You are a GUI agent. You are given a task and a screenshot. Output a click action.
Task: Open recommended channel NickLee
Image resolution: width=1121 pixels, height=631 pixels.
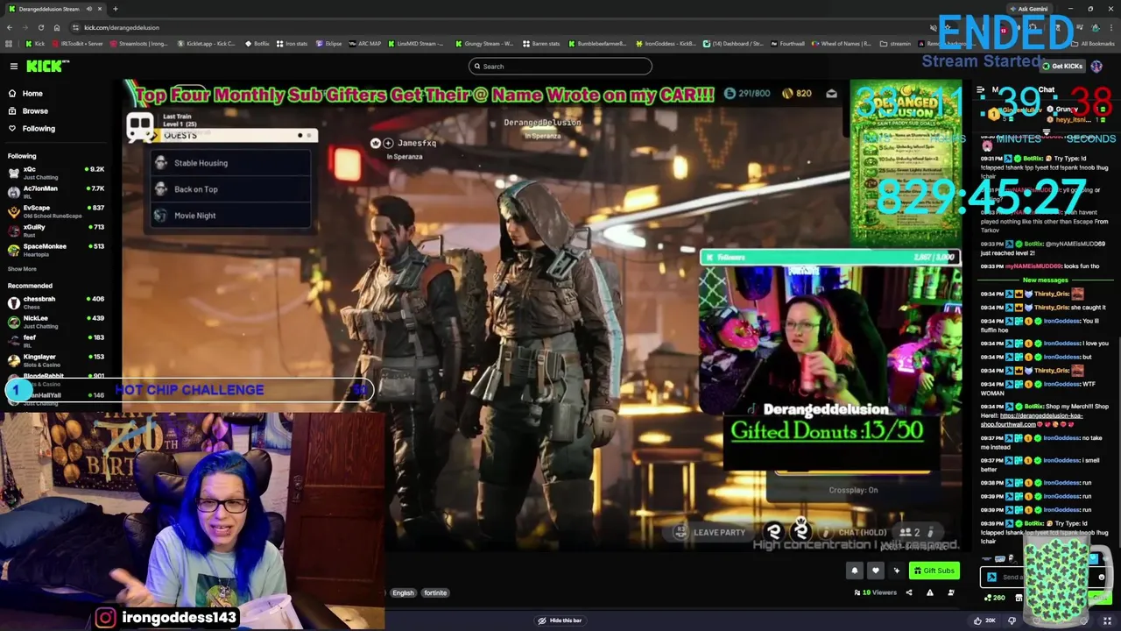pyautogui.click(x=57, y=322)
